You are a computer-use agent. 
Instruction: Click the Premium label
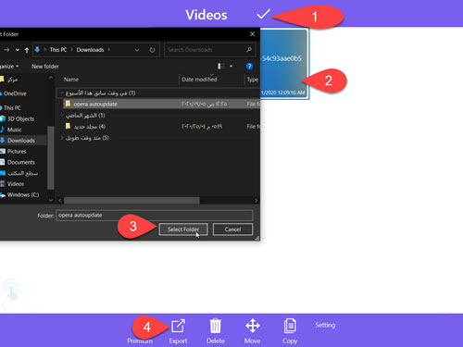140,341
